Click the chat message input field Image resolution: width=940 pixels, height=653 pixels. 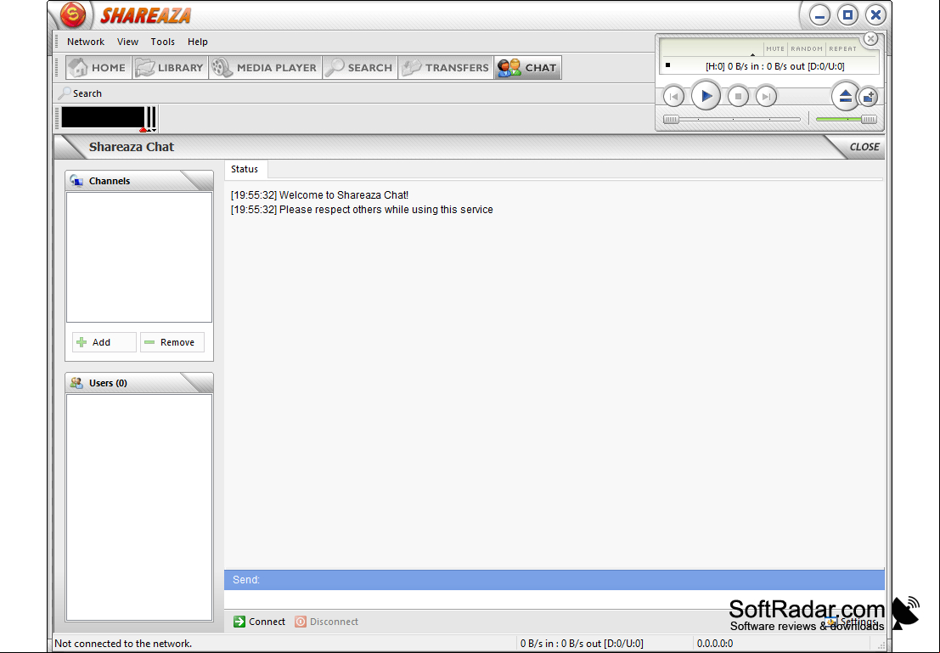554,600
